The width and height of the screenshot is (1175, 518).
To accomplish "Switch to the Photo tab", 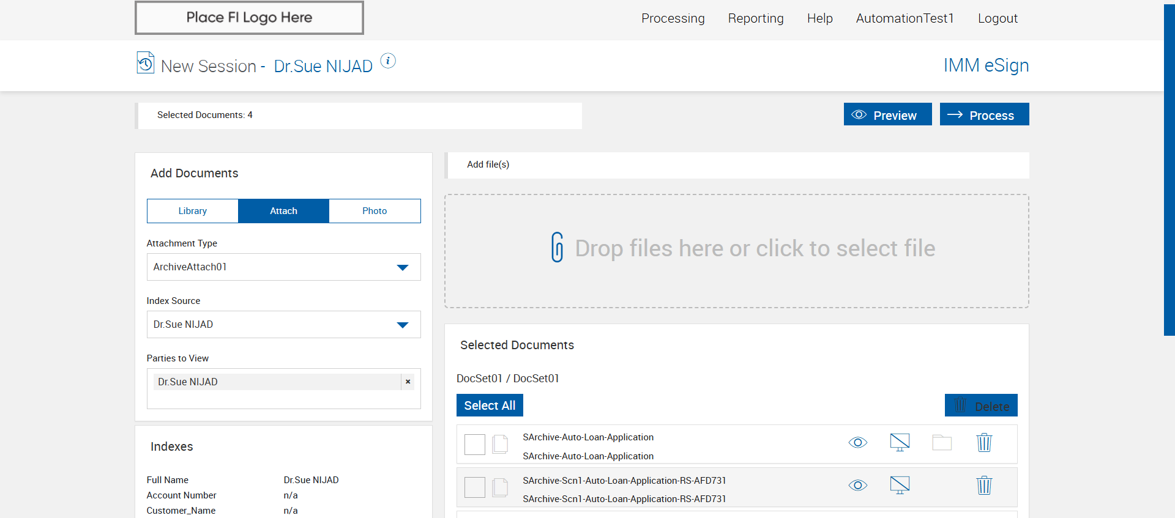I will point(375,211).
